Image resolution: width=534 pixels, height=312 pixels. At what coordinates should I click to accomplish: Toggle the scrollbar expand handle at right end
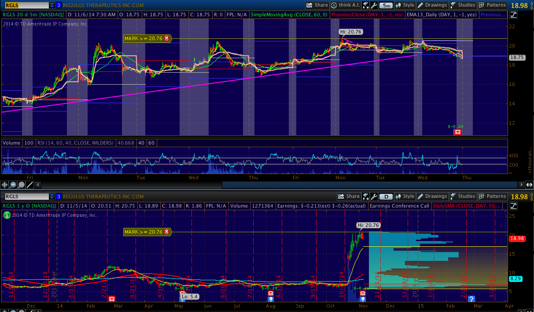[x=530, y=185]
